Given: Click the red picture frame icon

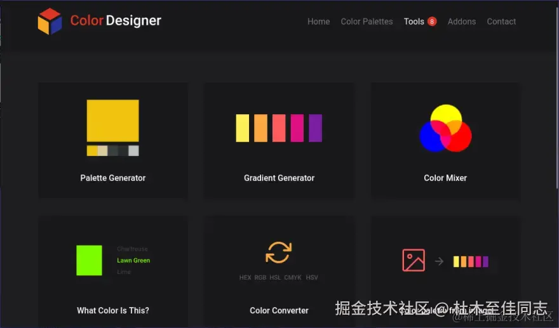Looking at the screenshot, I should click(x=414, y=260).
